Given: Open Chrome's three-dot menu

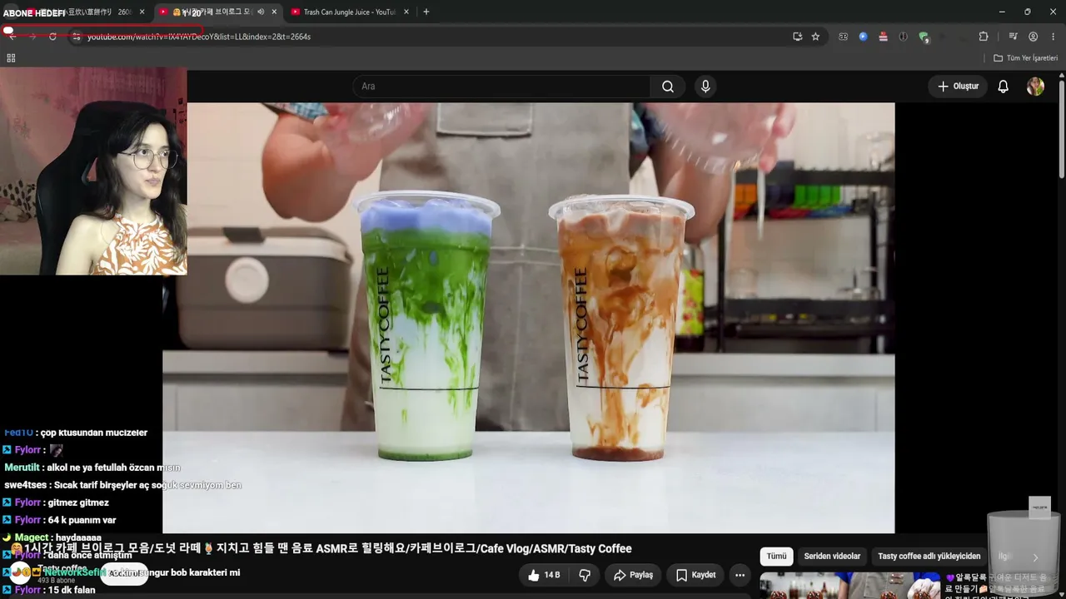Looking at the screenshot, I should 1053,37.
